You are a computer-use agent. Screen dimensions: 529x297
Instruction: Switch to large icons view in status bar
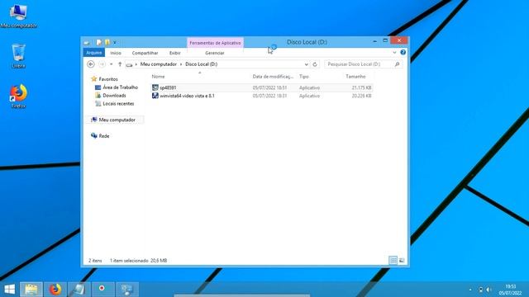pyautogui.click(x=402, y=261)
